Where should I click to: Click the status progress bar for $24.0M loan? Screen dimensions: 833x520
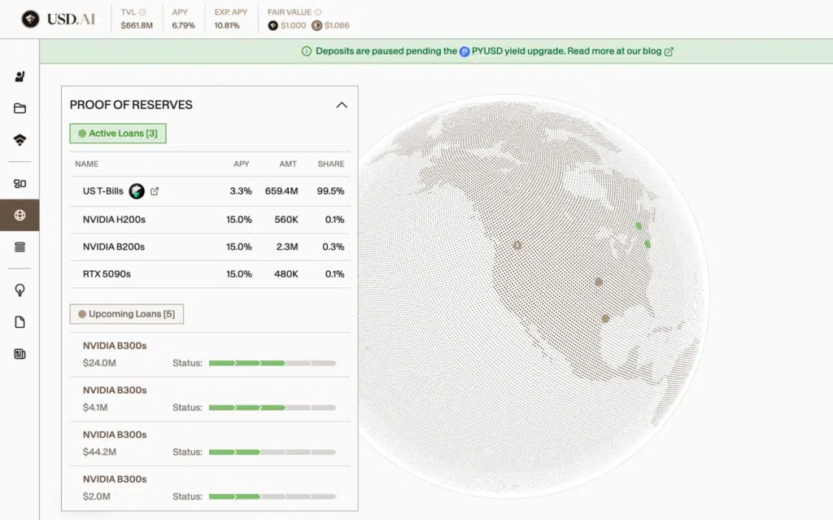[272, 363]
